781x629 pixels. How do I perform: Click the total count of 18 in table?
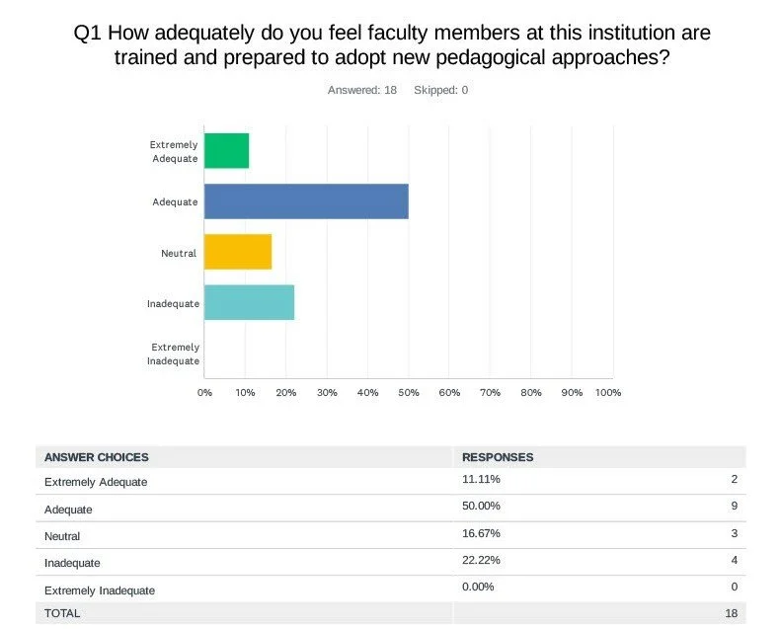click(731, 613)
